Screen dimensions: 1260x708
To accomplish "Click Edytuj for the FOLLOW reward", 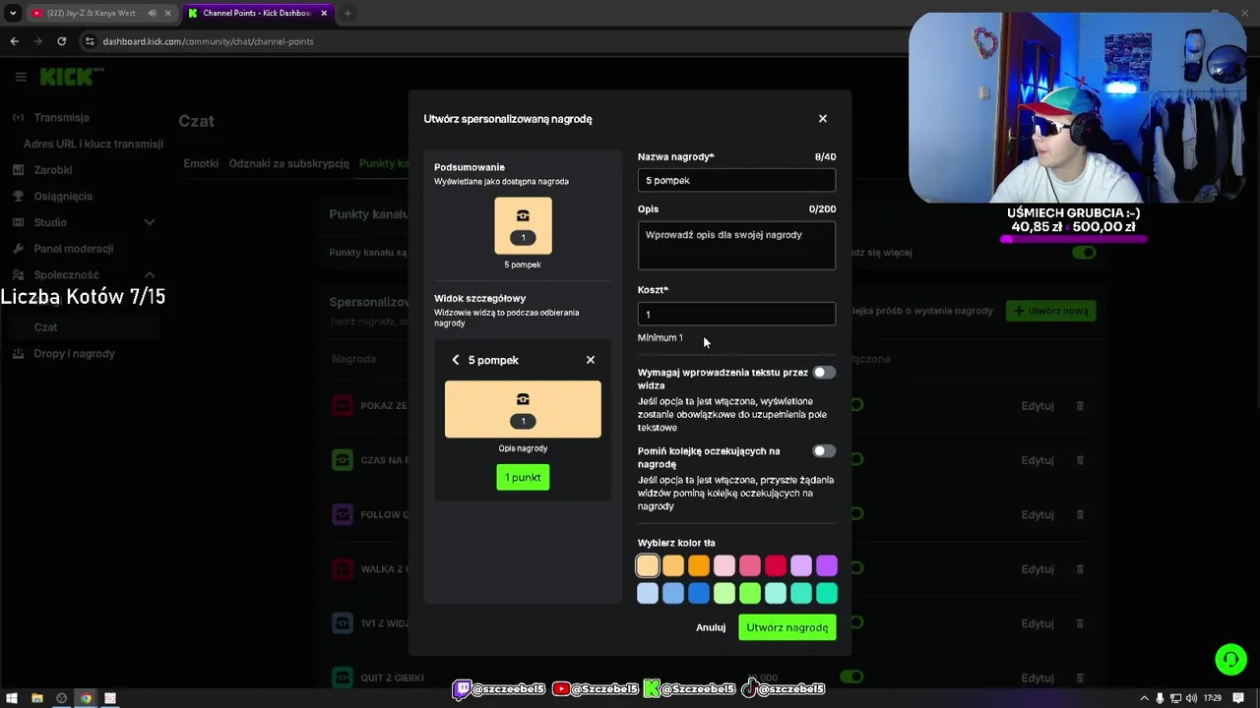I will [x=1038, y=514].
